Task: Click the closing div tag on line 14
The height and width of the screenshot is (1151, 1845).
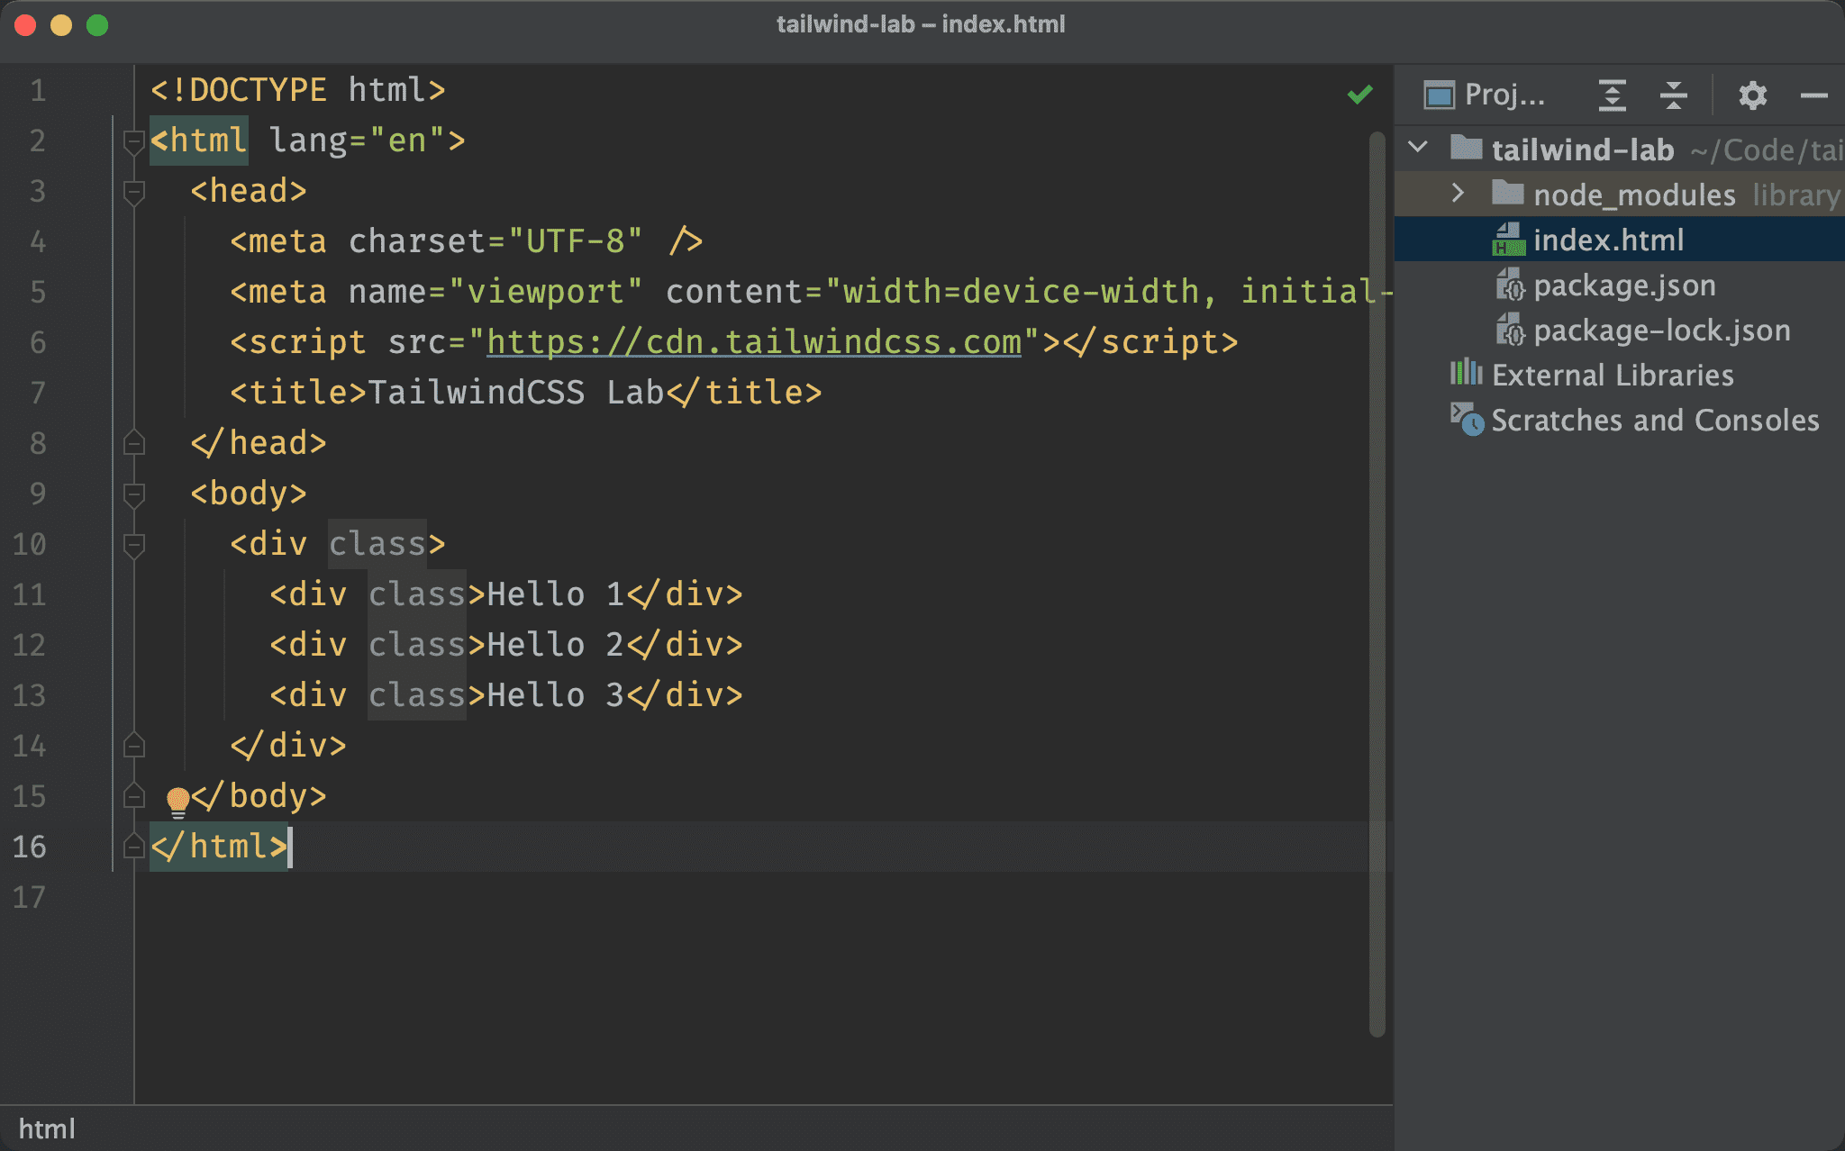Action: [x=288, y=746]
